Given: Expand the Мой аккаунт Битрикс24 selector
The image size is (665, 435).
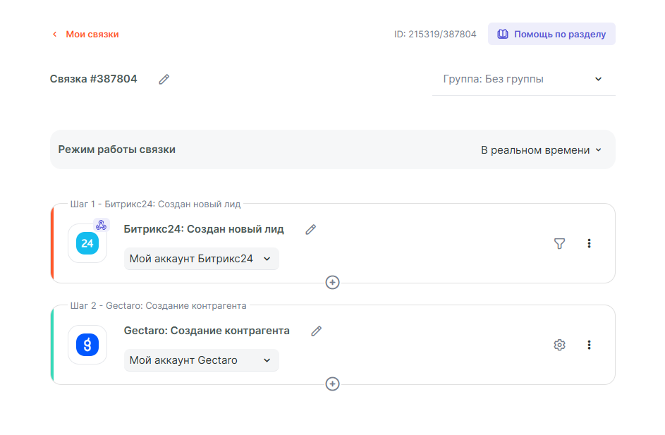Looking at the screenshot, I should (x=201, y=259).
